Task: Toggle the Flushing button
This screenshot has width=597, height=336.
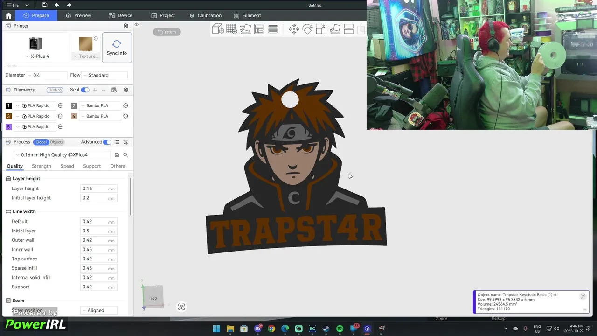Action: (x=55, y=90)
